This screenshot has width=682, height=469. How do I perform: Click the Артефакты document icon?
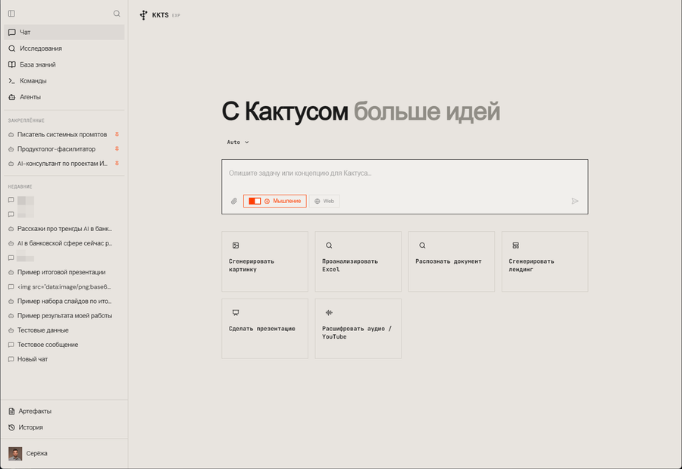point(11,411)
